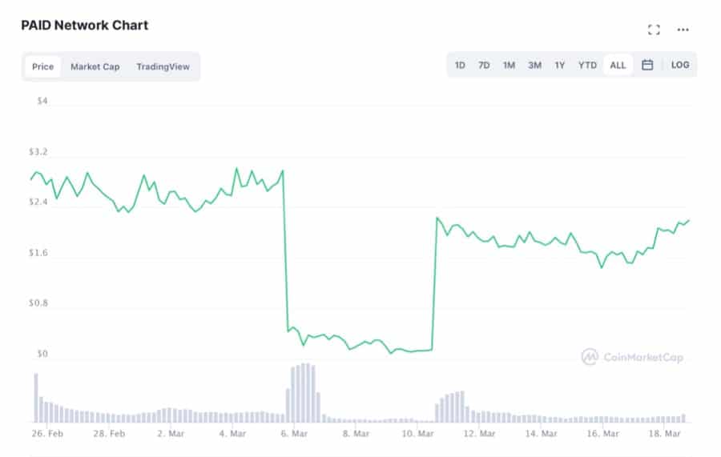Open the three-dots more options menu

click(683, 30)
